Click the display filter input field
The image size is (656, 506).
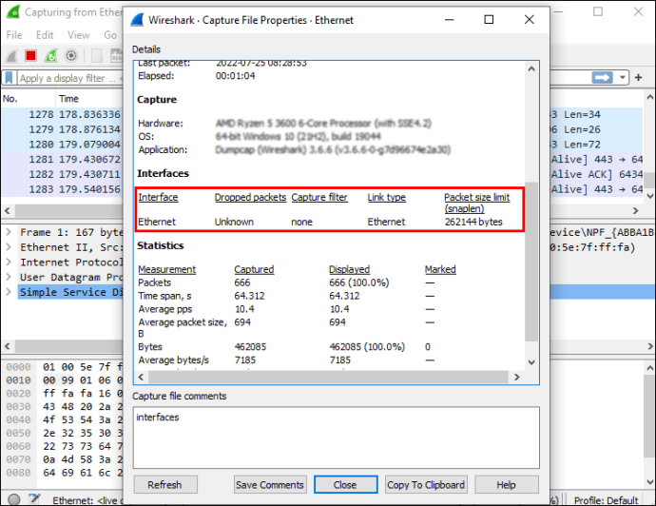click(69, 78)
